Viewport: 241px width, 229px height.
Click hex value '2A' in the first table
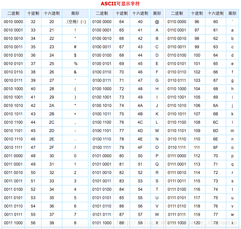click(52, 106)
